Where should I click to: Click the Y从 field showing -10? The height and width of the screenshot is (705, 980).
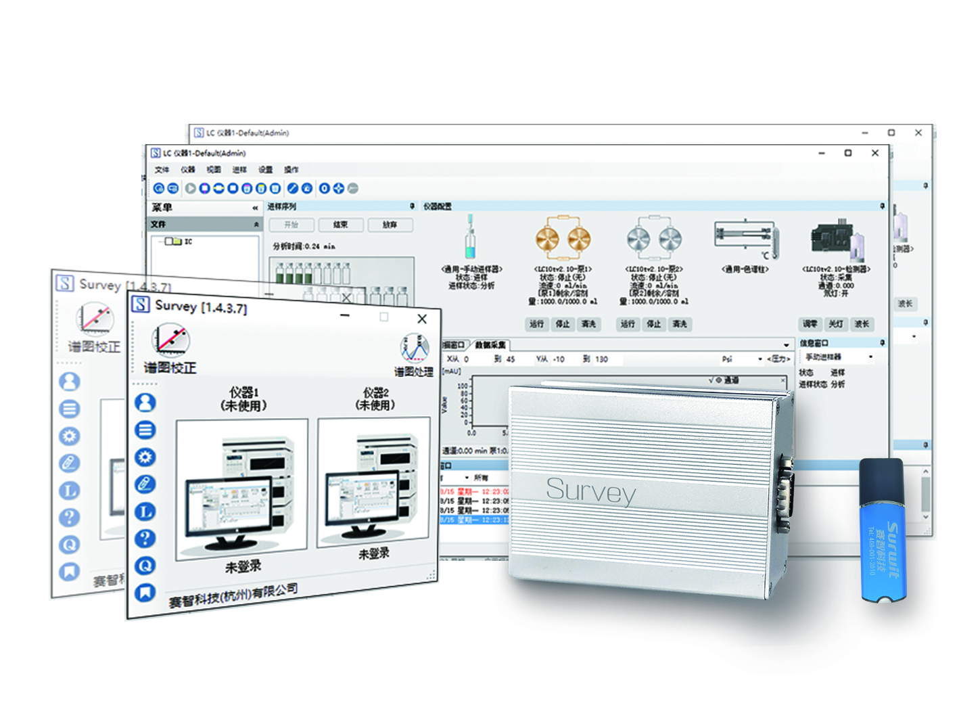(x=565, y=359)
